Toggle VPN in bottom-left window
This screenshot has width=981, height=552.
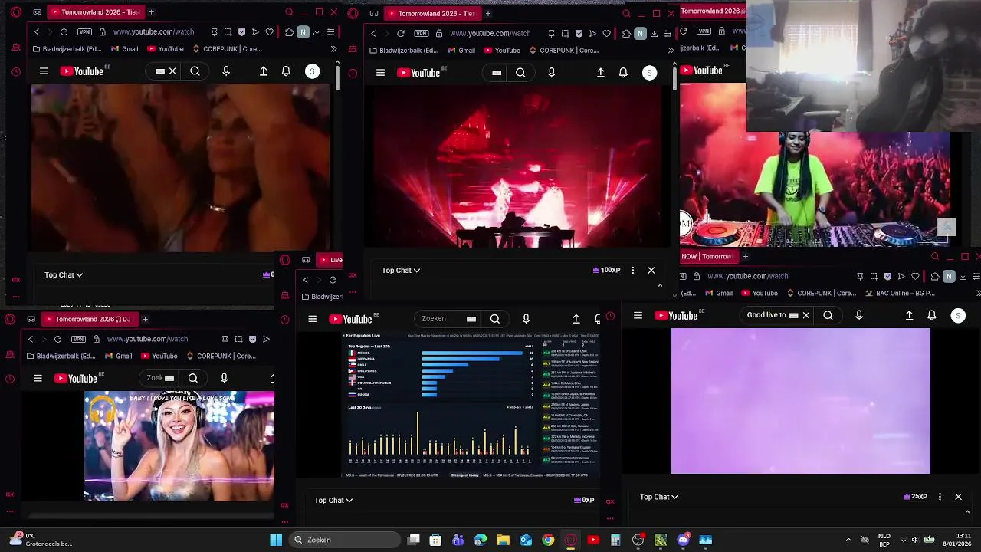coord(78,339)
